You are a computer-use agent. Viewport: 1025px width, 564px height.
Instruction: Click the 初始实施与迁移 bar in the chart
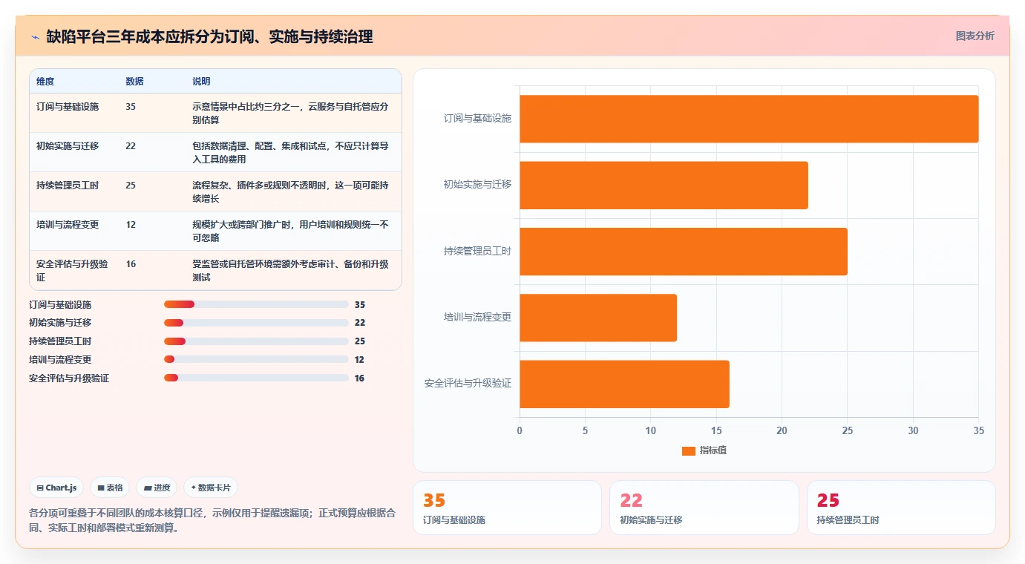(664, 185)
